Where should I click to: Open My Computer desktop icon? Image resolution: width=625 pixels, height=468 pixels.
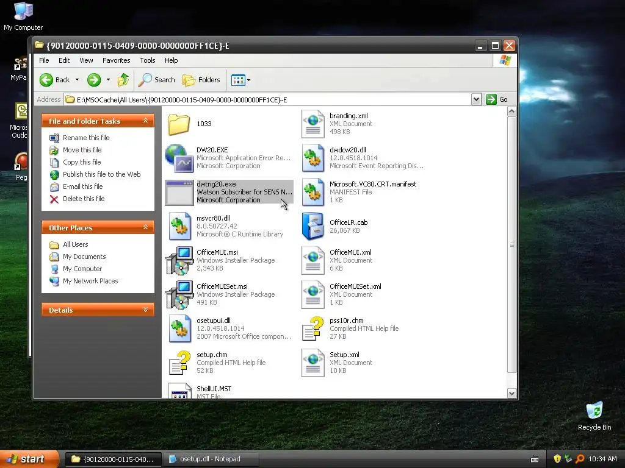click(x=23, y=16)
